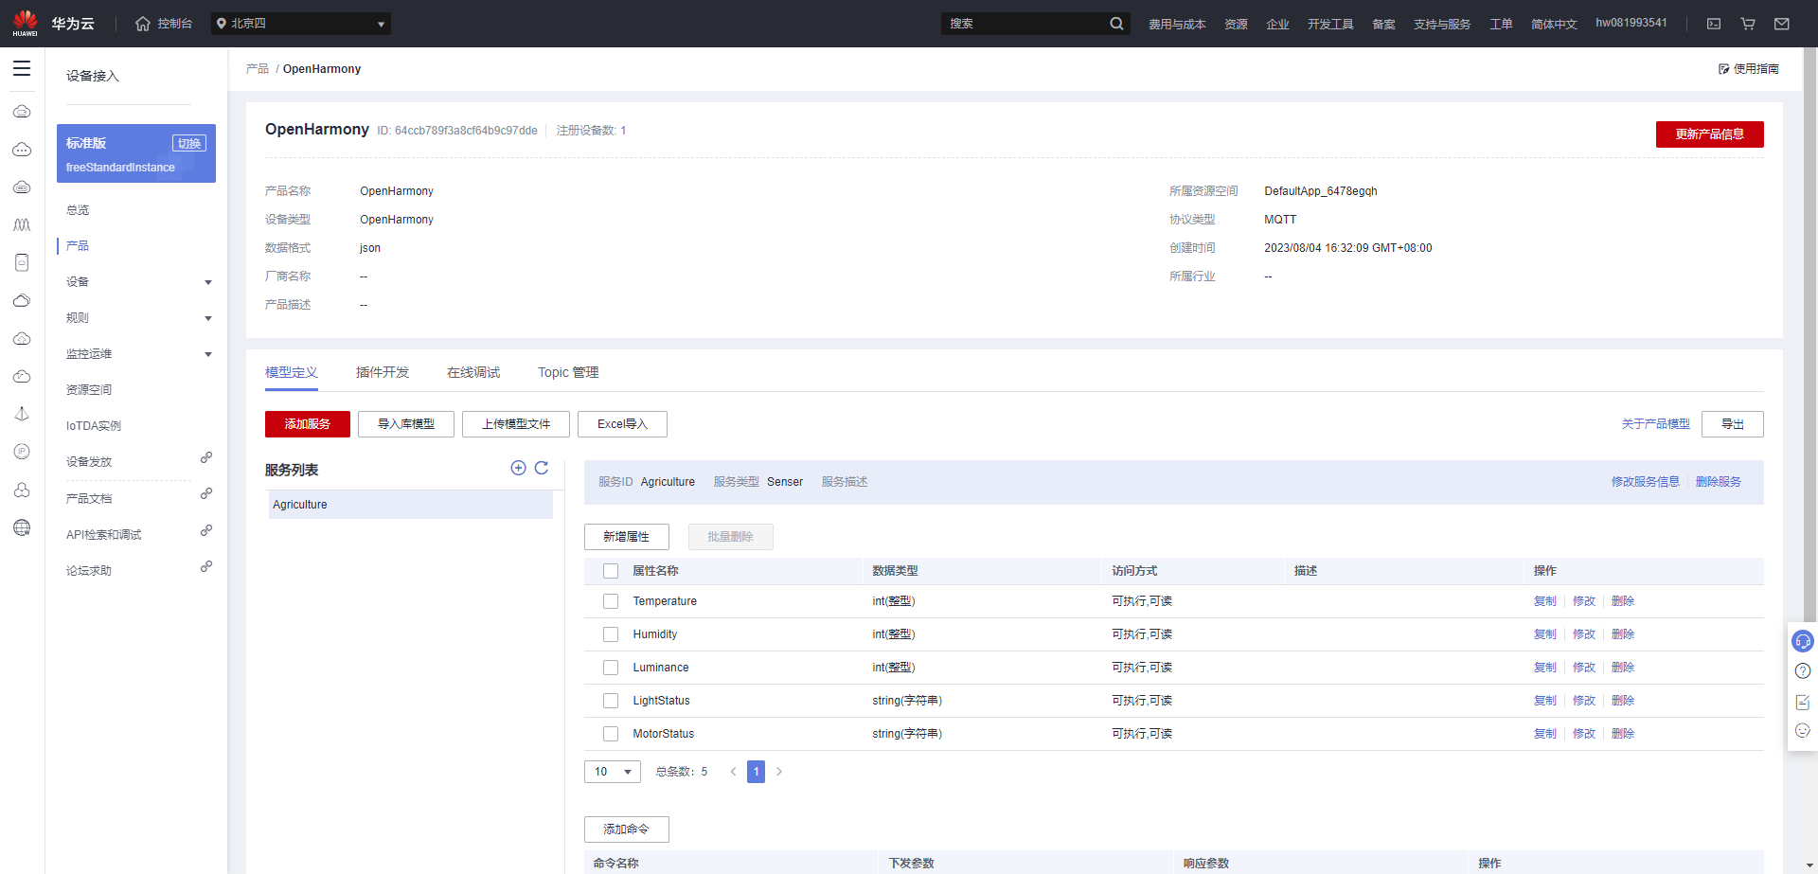Open the shopping cart icon

pos(1748,24)
